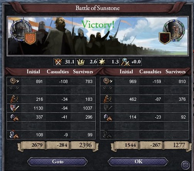Click the magnifier and sword icon
Viewport: 194px width, 171px height.
coord(125,62)
